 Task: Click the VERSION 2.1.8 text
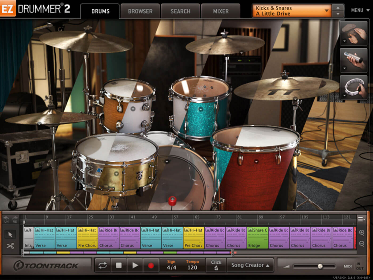click(351, 278)
